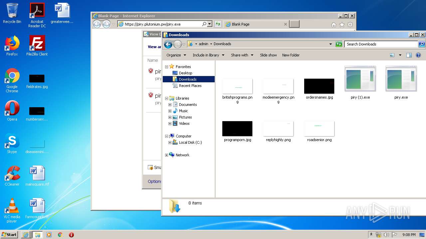Image resolution: width=426 pixels, height=239 pixels.
Task: Open VLC media player desktop shortcut
Action: tap(12, 210)
